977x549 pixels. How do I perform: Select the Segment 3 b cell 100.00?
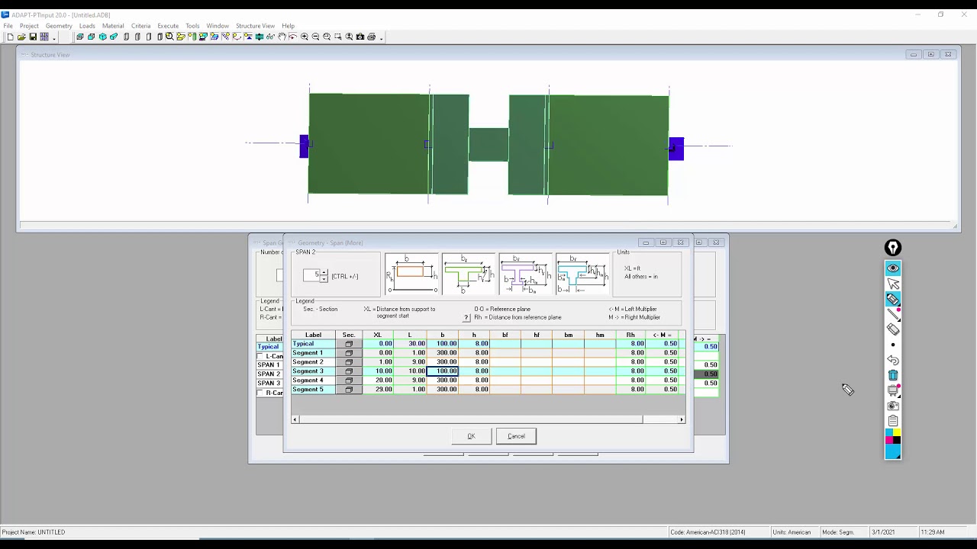442,371
